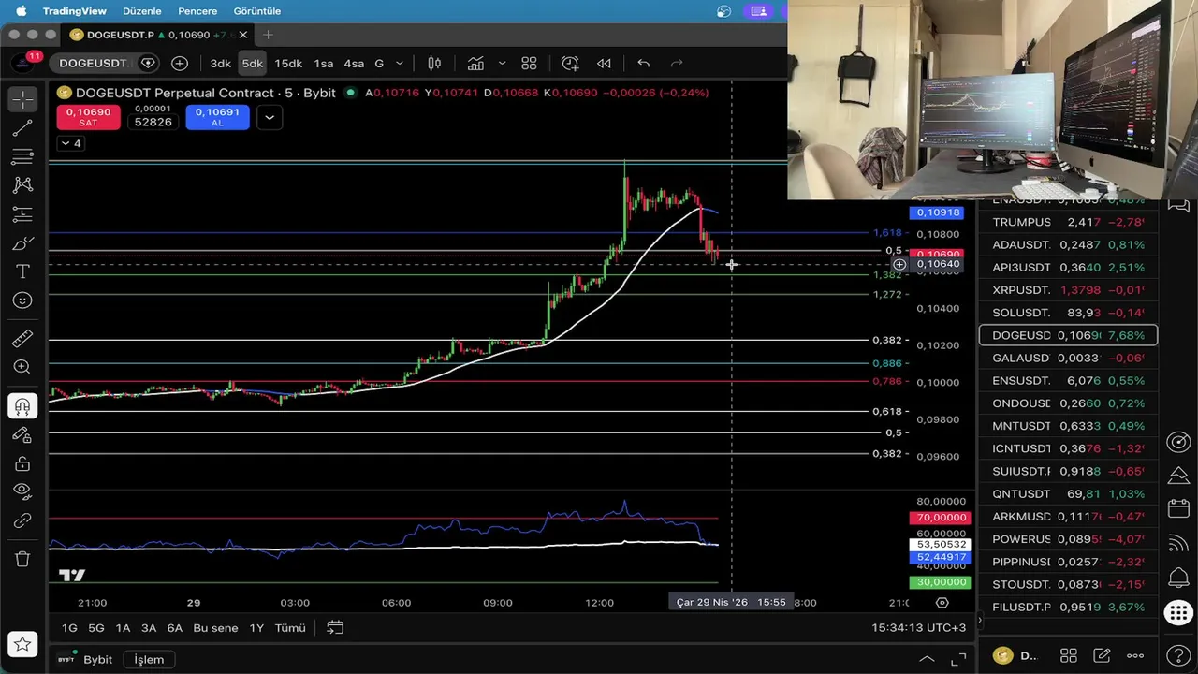Open the apps grid in right sidebar
This screenshot has height=674, width=1198.
pyautogui.click(x=1178, y=614)
